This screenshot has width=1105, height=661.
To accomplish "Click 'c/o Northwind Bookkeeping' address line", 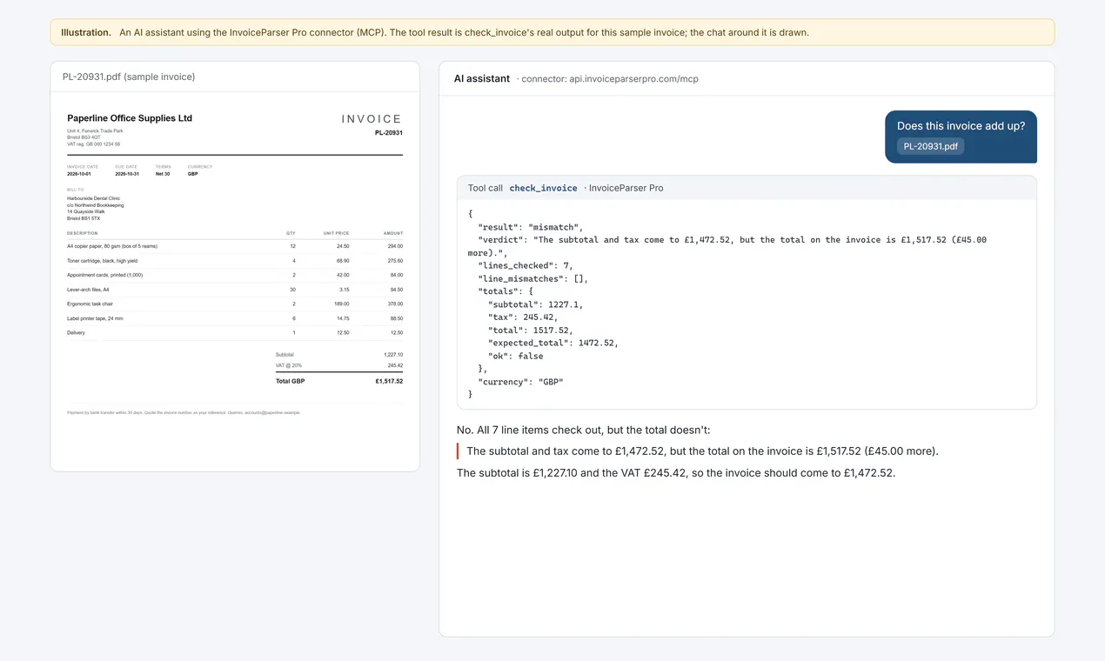I will pyautogui.click(x=96, y=205).
